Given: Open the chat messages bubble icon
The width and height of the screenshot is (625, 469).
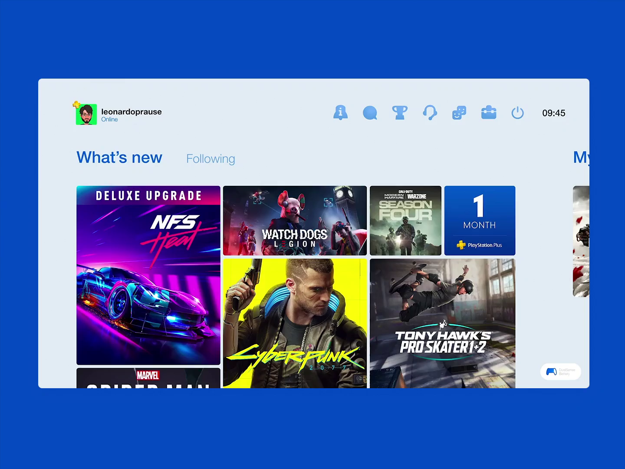Looking at the screenshot, I should point(370,113).
